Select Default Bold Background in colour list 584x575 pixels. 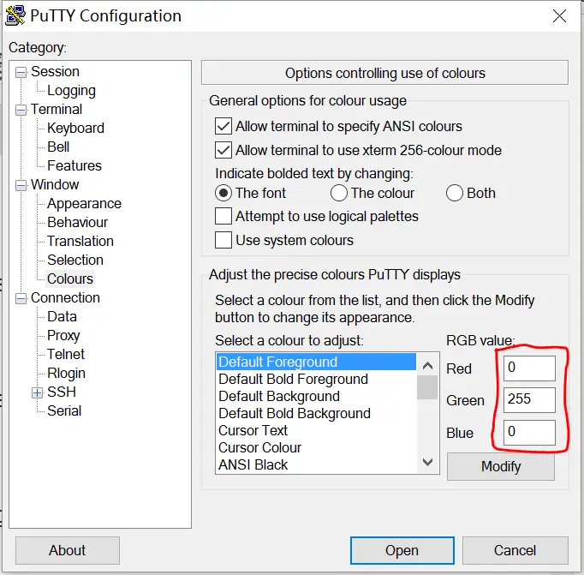316,413
